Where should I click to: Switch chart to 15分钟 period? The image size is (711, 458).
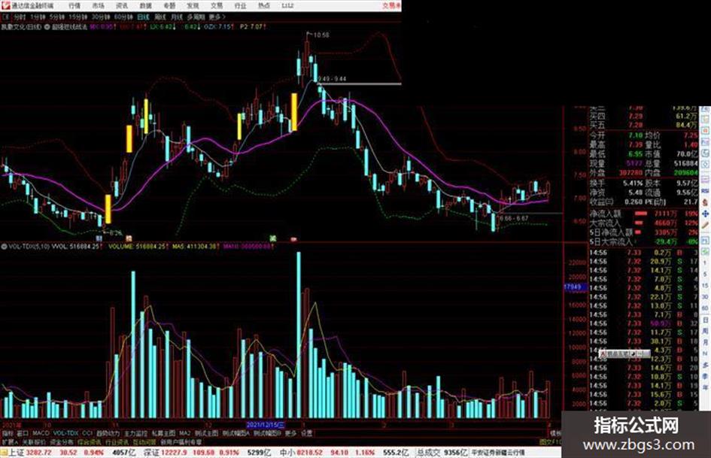click(x=77, y=17)
